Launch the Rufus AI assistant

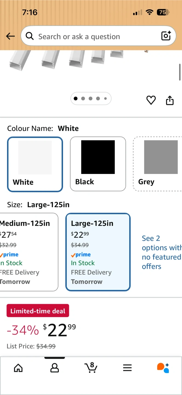point(163,368)
